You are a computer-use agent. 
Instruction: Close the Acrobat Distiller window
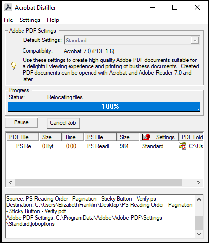point(197,7)
